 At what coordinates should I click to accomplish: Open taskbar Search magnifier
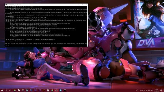tap(6, 90)
